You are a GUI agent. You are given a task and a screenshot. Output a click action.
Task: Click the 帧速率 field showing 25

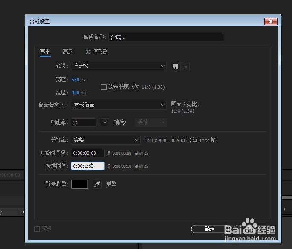pyautogui.click(x=84, y=122)
